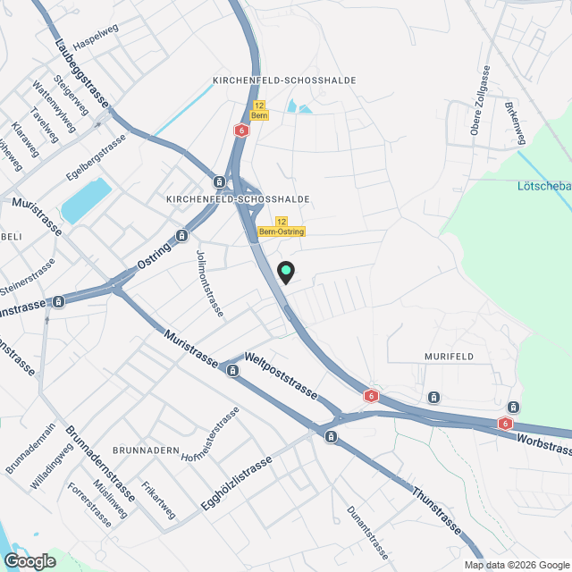Select the MURIFELD neighborhood label
Screen dimensions: 572x572
pyautogui.click(x=449, y=357)
